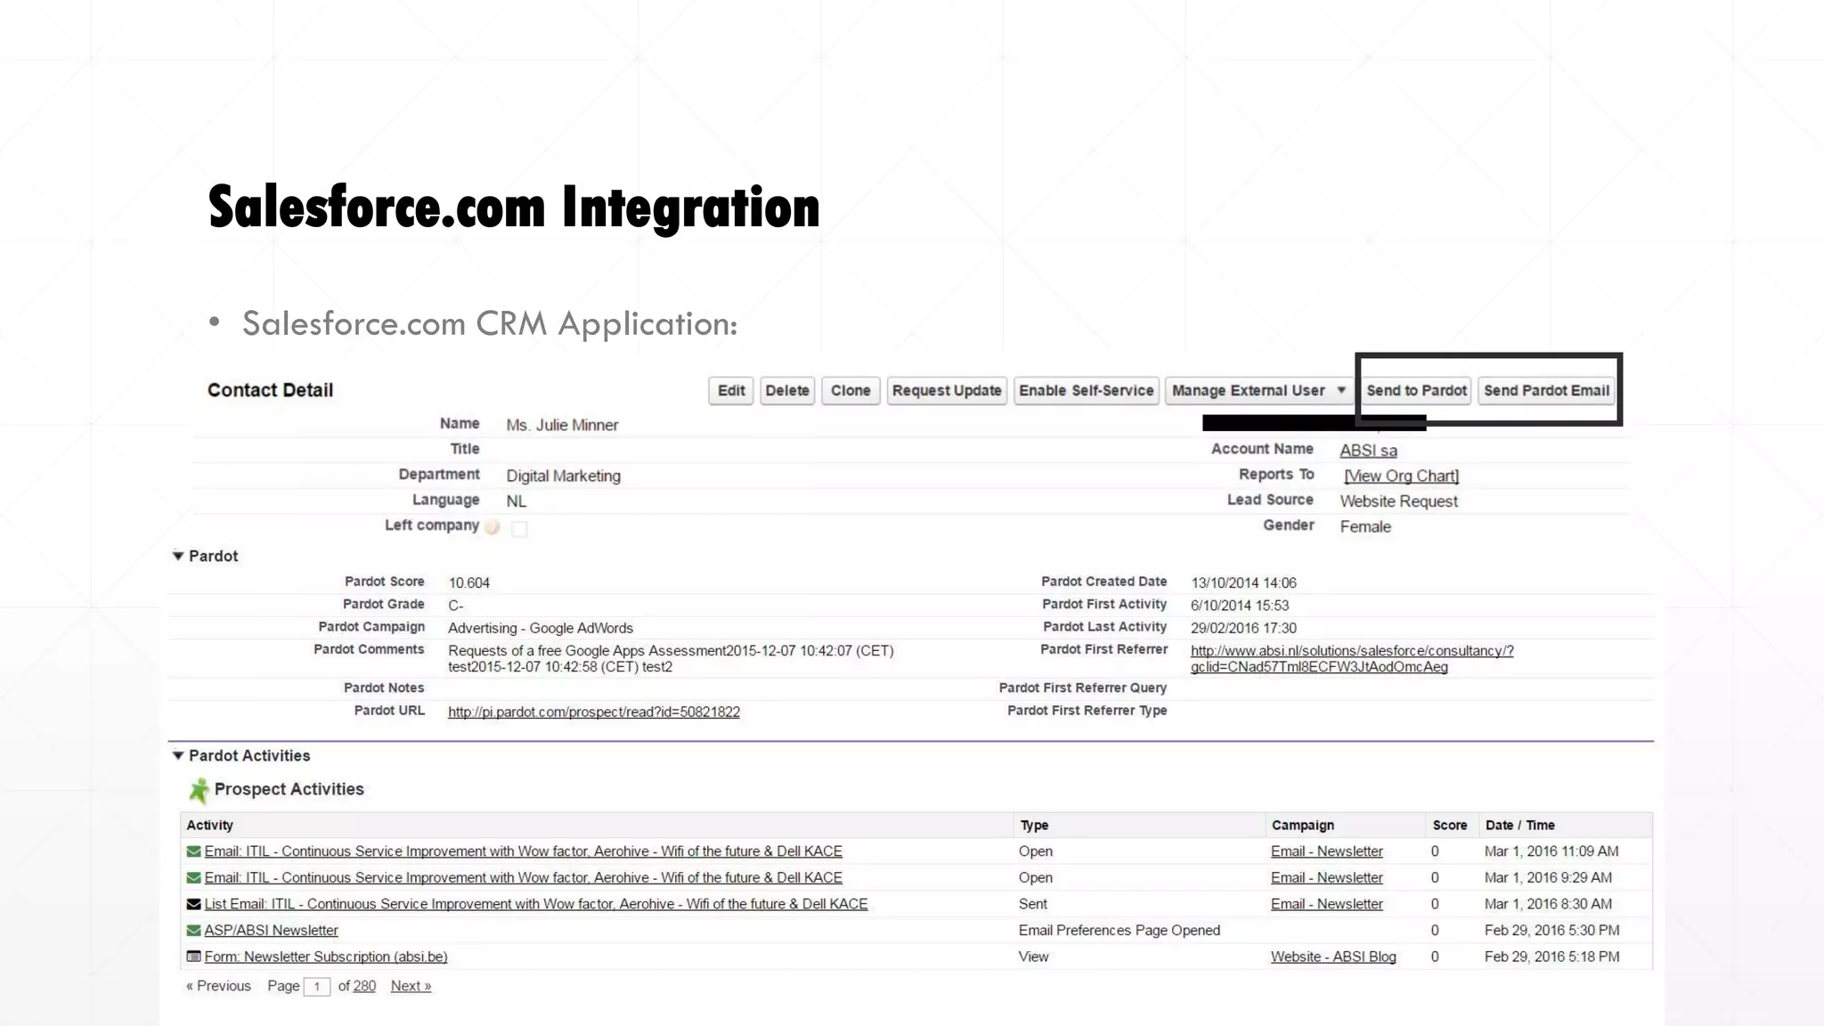The image size is (1824, 1026).
Task: Toggle the Left company checkbox
Action: click(519, 528)
